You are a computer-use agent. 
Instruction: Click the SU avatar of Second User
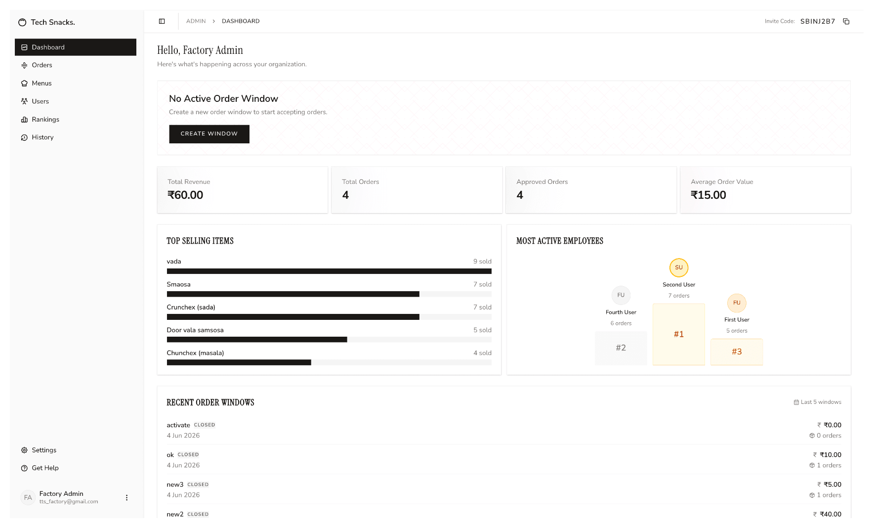679,267
